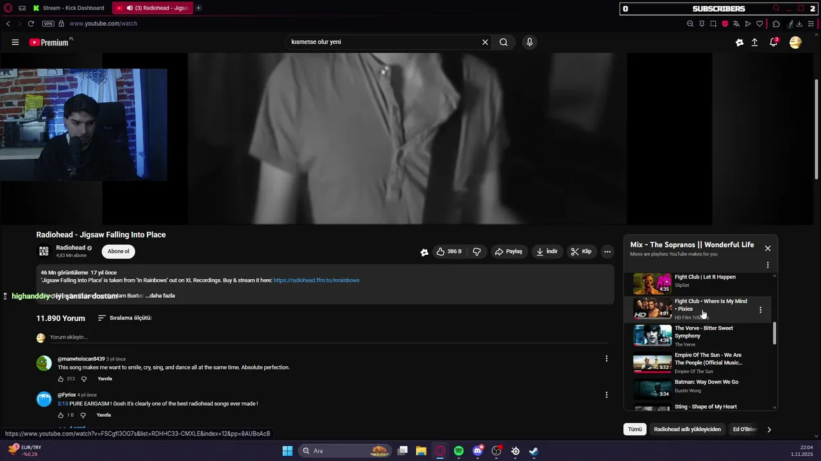
Task: Select the Radiohead - Jigsaw YouTube tab
Action: point(152,8)
